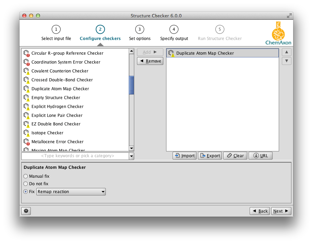This screenshot has width=313, height=244.
Task: Click the Explicit Lone Pair Checker icon
Action: (27, 115)
